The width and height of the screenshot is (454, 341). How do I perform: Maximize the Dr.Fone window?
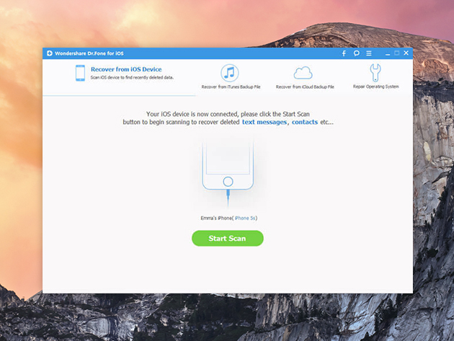point(396,53)
